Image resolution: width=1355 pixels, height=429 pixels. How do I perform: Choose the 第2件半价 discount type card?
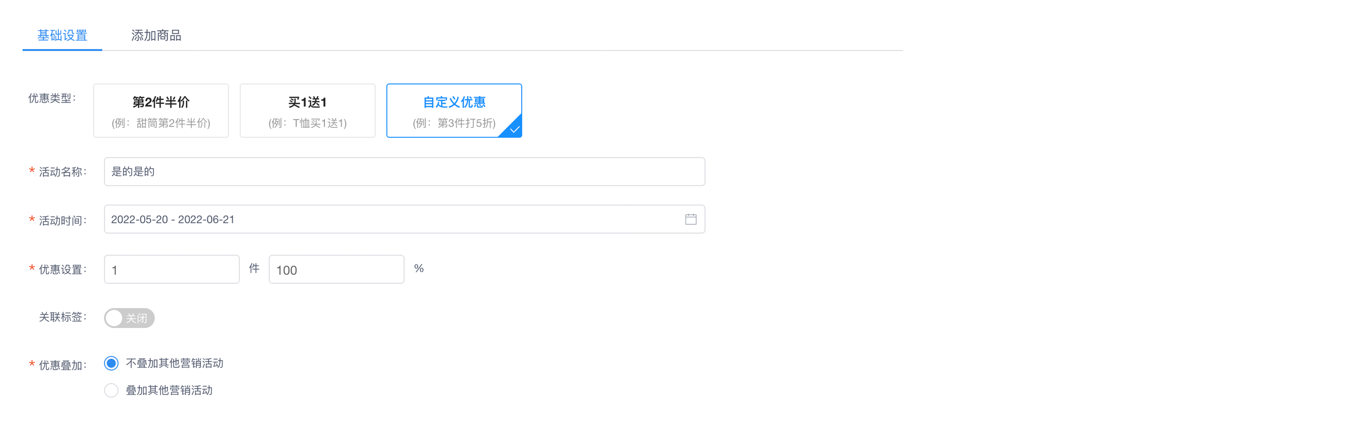click(x=161, y=111)
